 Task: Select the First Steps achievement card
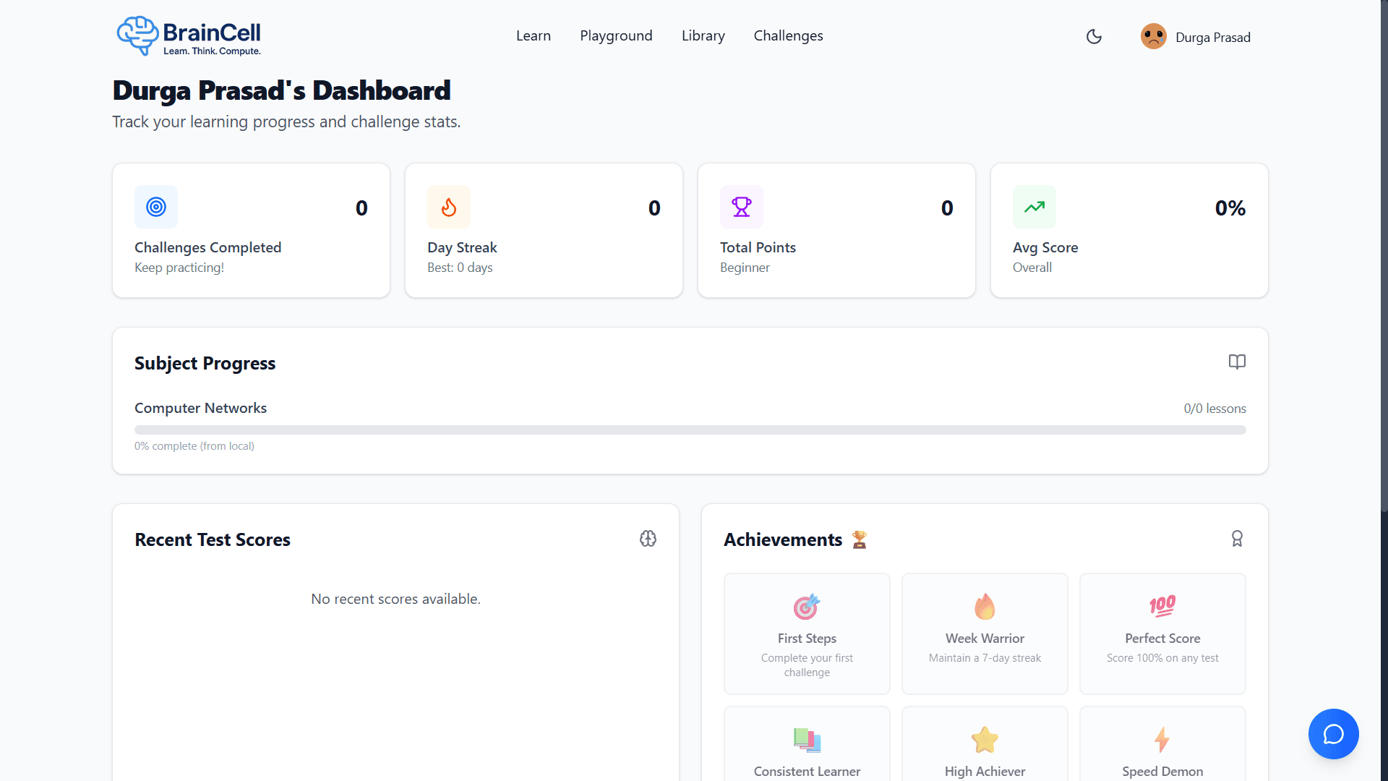(806, 633)
